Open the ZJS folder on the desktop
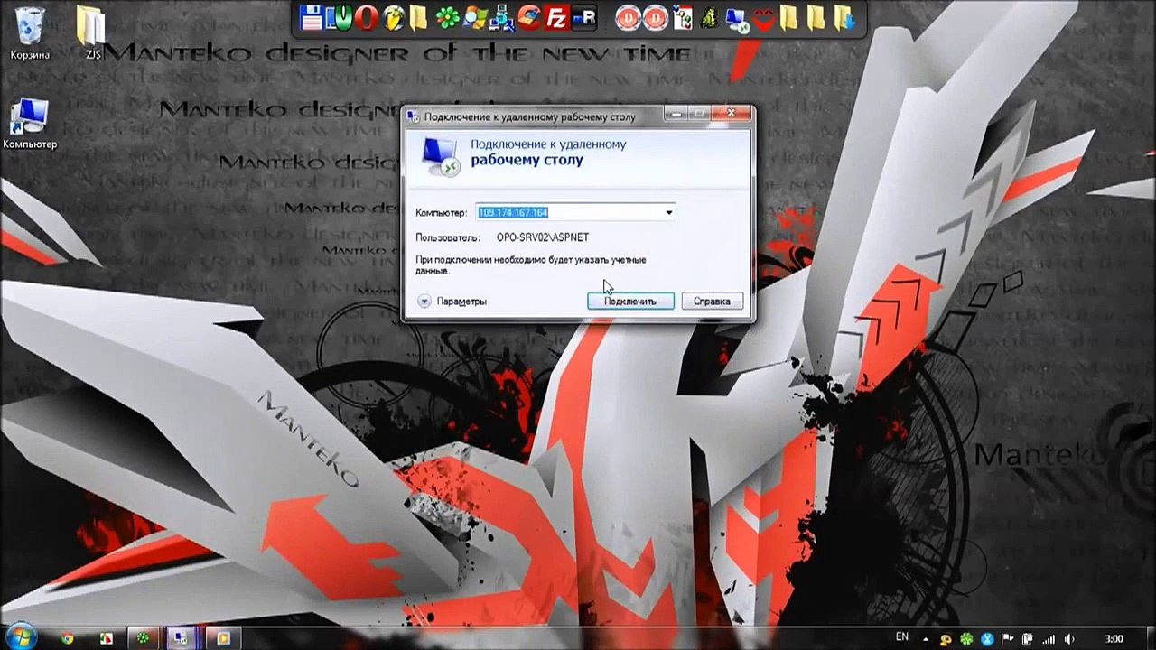This screenshot has height=650, width=1156. coord(92,32)
